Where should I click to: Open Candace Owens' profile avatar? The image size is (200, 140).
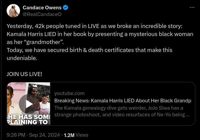pos(13,11)
